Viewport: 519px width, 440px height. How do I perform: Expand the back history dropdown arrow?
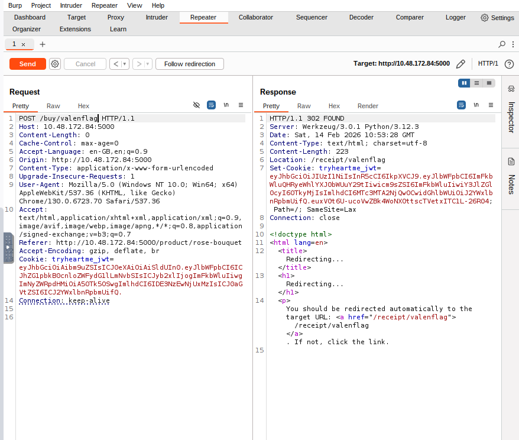[x=125, y=64]
